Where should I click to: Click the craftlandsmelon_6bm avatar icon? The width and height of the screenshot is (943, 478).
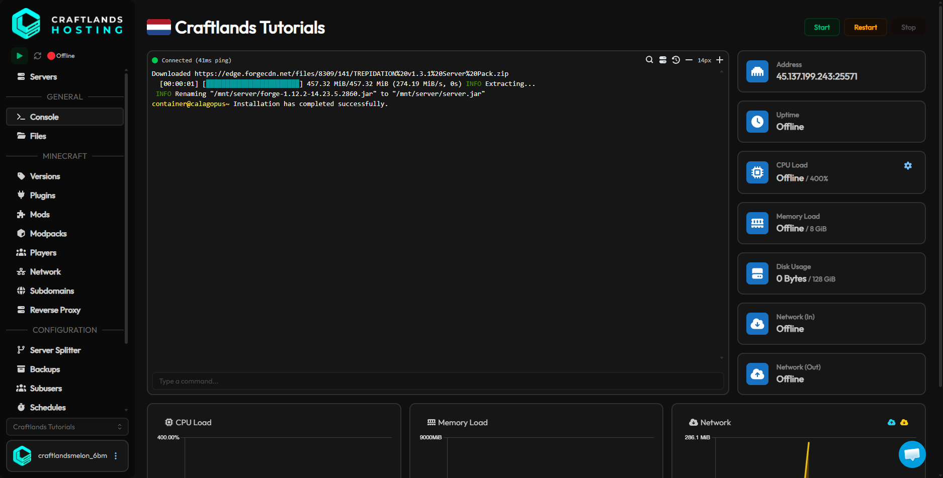coord(22,456)
